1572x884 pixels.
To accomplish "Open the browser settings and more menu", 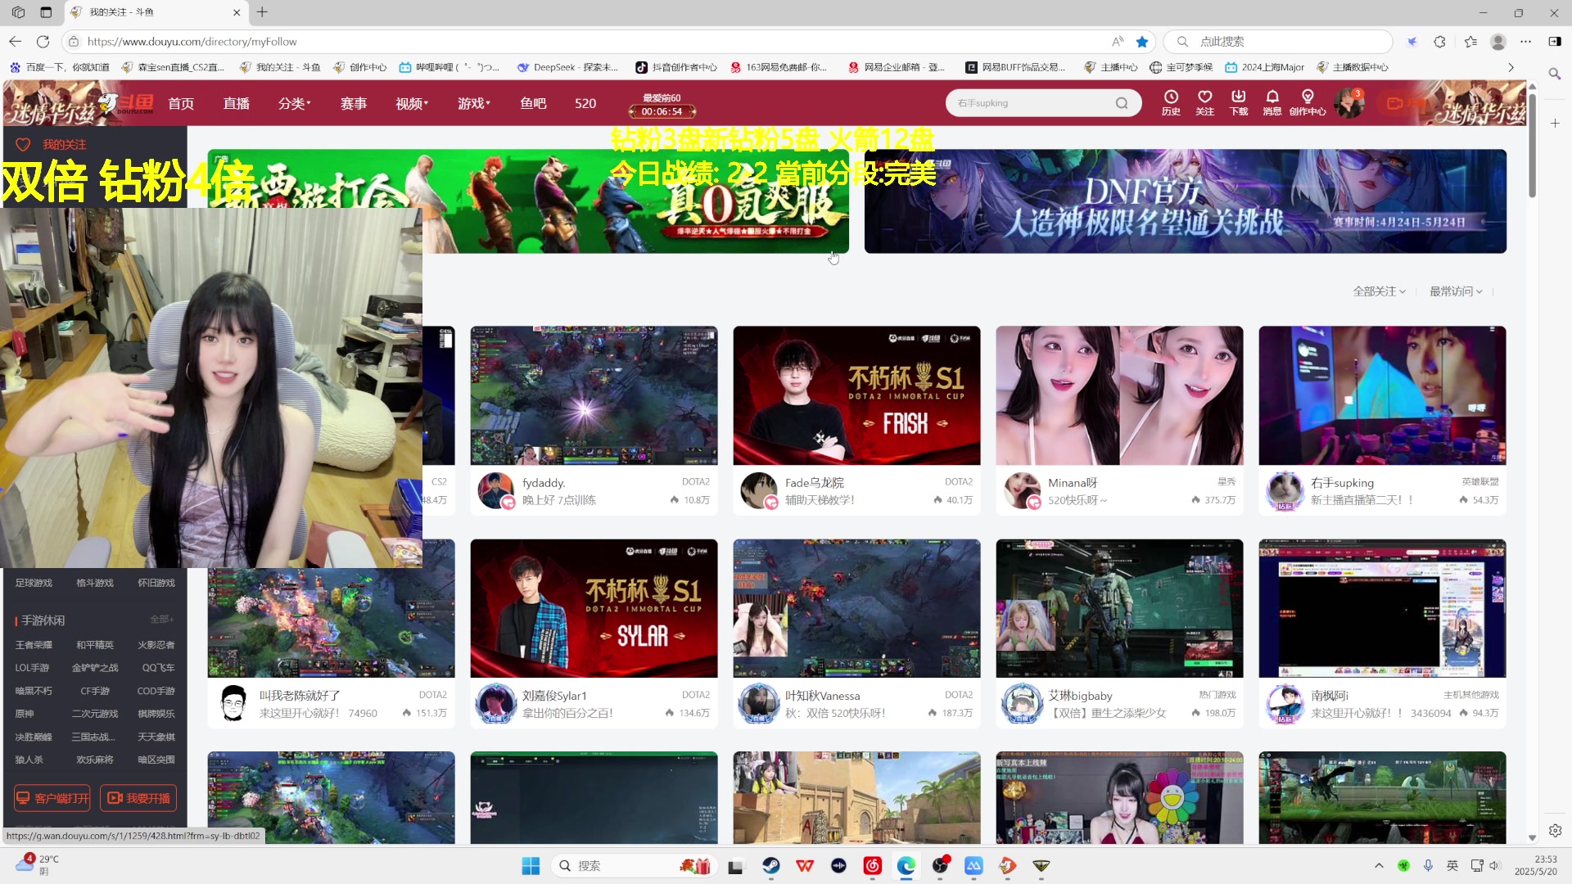I will point(1525,41).
